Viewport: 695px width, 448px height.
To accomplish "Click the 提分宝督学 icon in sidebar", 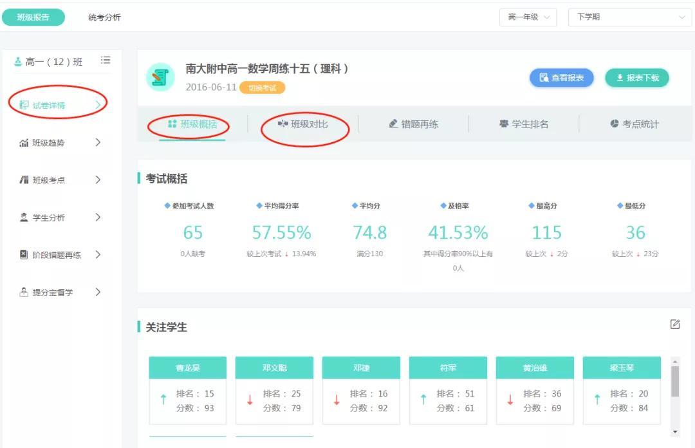I will (x=24, y=292).
